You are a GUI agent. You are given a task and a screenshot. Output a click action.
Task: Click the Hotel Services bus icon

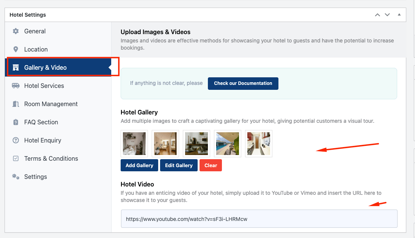[16, 86]
